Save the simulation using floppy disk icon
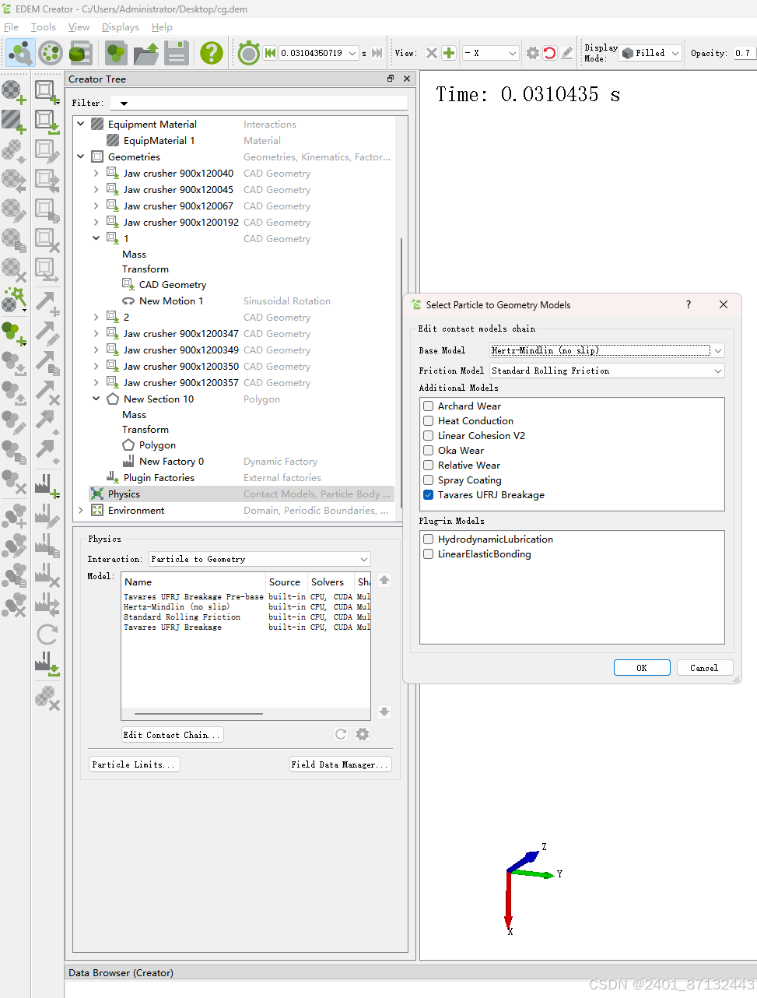 177,53
